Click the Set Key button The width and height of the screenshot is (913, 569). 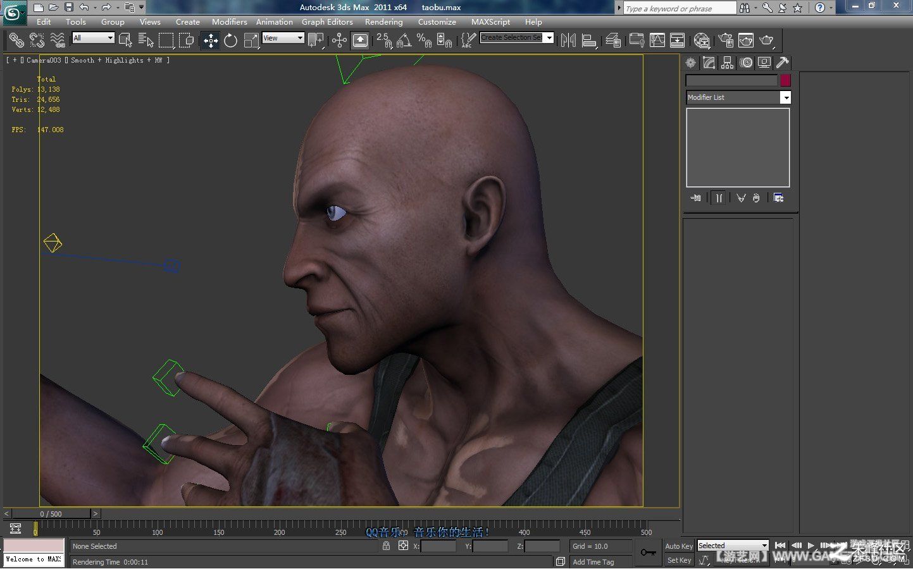point(679,560)
